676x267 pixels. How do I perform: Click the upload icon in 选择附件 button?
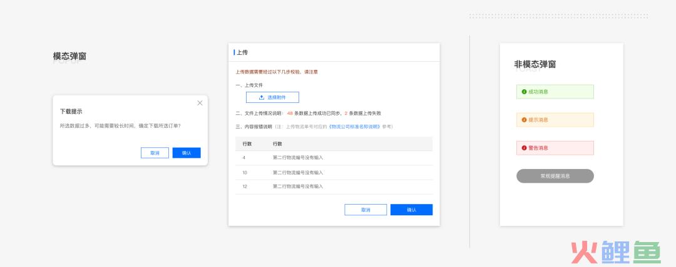coord(262,97)
